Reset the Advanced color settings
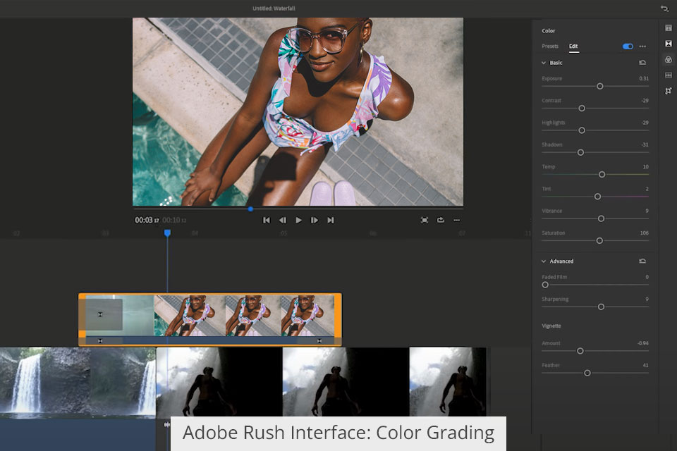The image size is (677, 451). click(642, 261)
